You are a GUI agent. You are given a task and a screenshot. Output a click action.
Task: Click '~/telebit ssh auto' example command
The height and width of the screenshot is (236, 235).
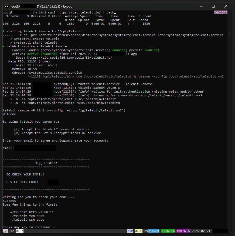(27, 220)
